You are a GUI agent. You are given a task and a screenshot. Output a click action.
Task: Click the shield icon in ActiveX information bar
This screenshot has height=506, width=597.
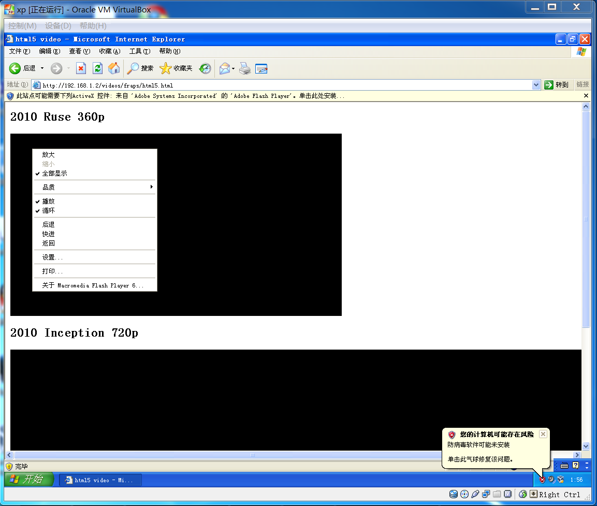(x=10, y=96)
